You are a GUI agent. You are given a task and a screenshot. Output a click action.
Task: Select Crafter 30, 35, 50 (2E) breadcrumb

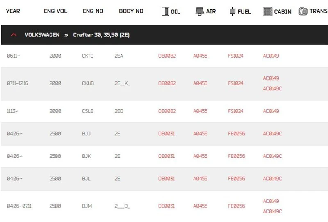point(101,35)
